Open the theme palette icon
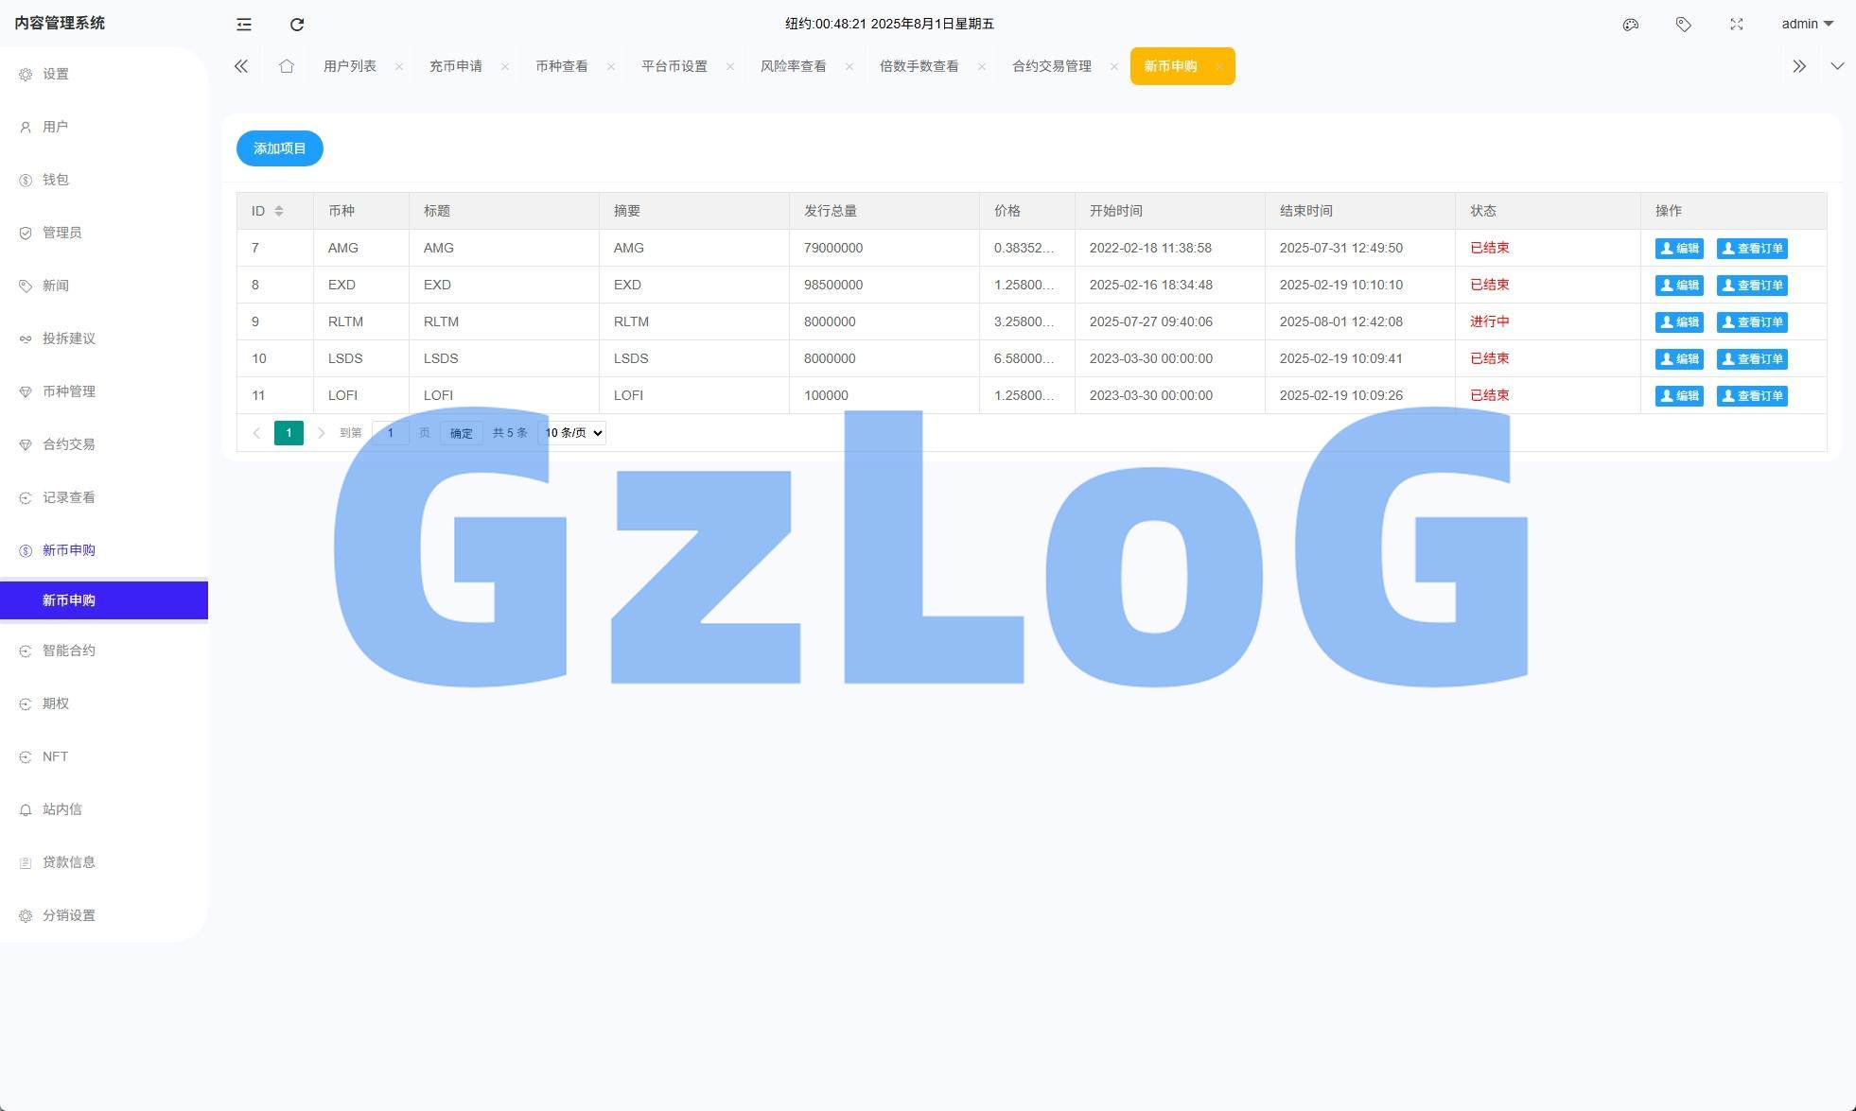1856x1111 pixels. (x=1630, y=25)
